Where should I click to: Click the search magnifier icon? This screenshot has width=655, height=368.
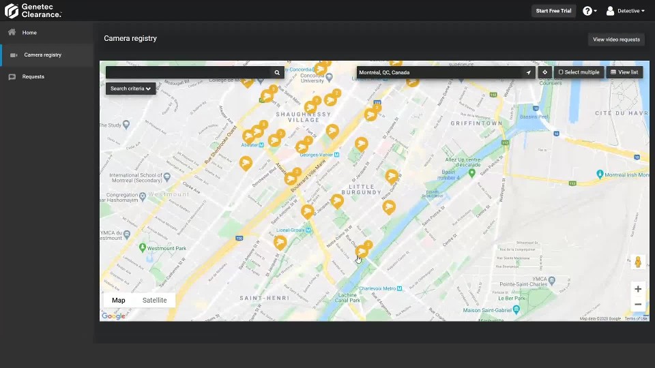pos(277,72)
